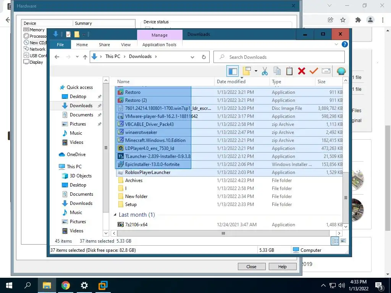Go back with the Back arrow
The width and height of the screenshot is (391, 293).
click(57, 57)
